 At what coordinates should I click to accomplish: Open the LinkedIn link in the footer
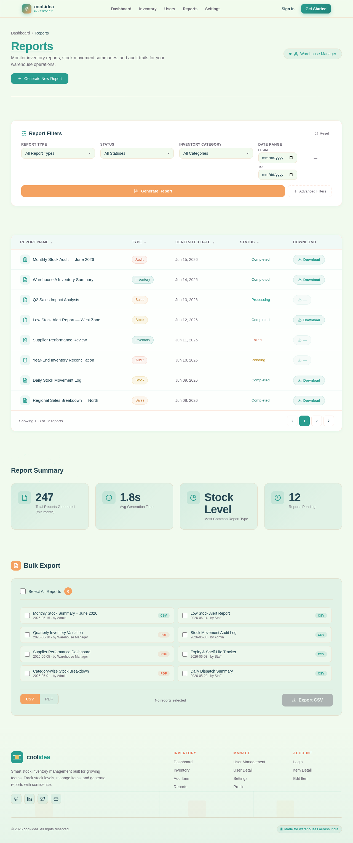pos(30,799)
